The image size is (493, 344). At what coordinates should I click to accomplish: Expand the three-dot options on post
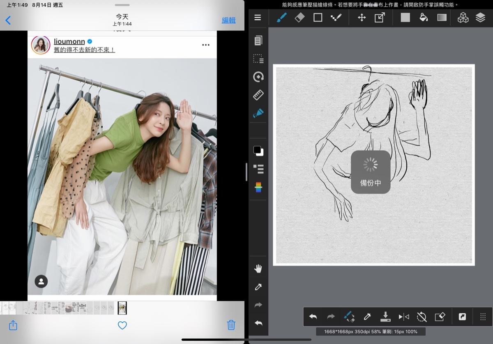206,45
